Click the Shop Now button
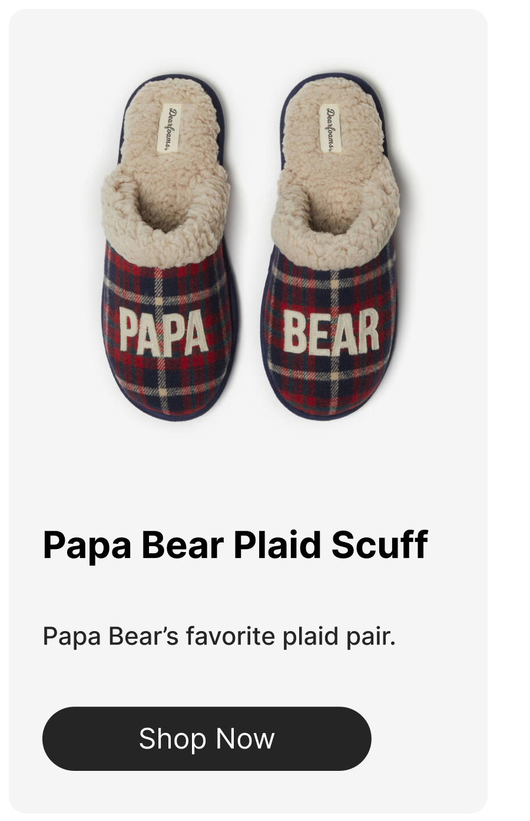The image size is (530, 821). point(207,738)
